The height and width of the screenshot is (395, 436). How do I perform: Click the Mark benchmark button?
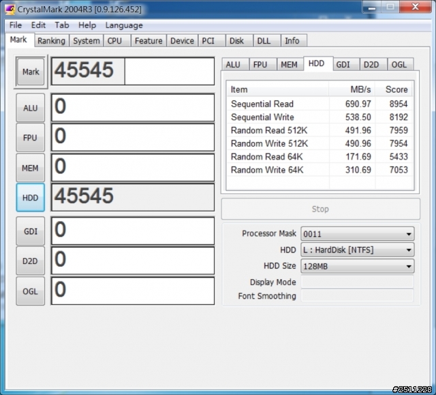click(x=31, y=72)
